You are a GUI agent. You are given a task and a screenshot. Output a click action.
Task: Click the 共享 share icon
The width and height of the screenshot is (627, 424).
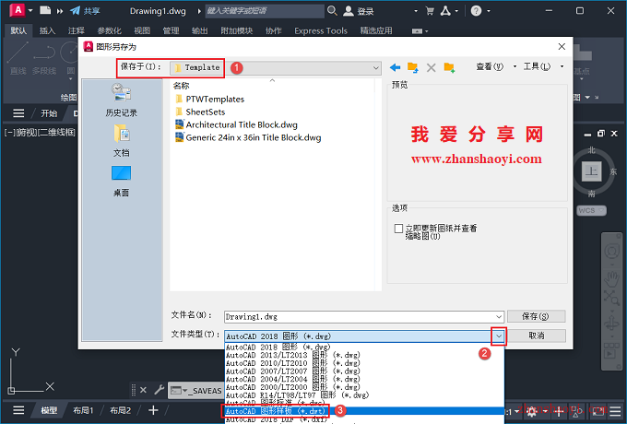point(76,11)
